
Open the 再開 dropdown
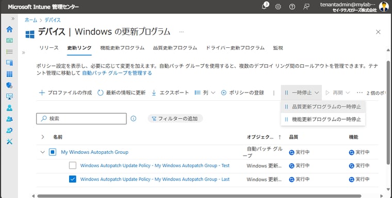[x=337, y=93]
